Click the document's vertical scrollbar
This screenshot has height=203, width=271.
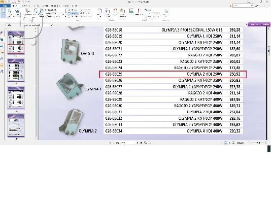pos(268,83)
